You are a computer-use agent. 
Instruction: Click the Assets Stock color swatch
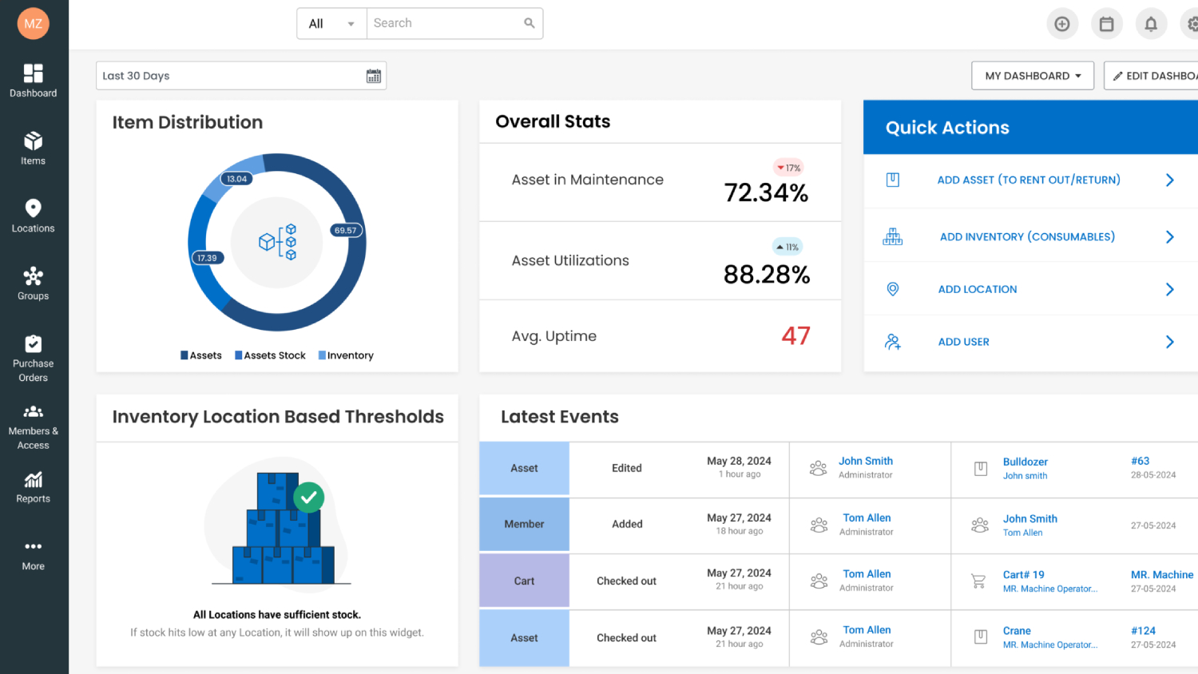click(x=238, y=355)
